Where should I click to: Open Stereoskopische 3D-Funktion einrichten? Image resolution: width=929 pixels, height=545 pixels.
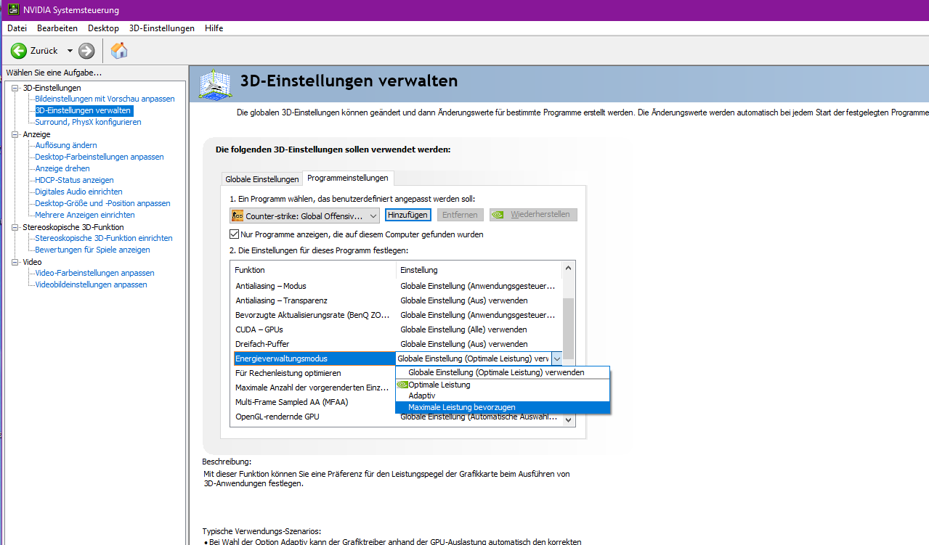(104, 238)
